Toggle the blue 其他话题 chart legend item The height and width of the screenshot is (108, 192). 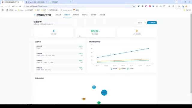[x=114, y=69]
